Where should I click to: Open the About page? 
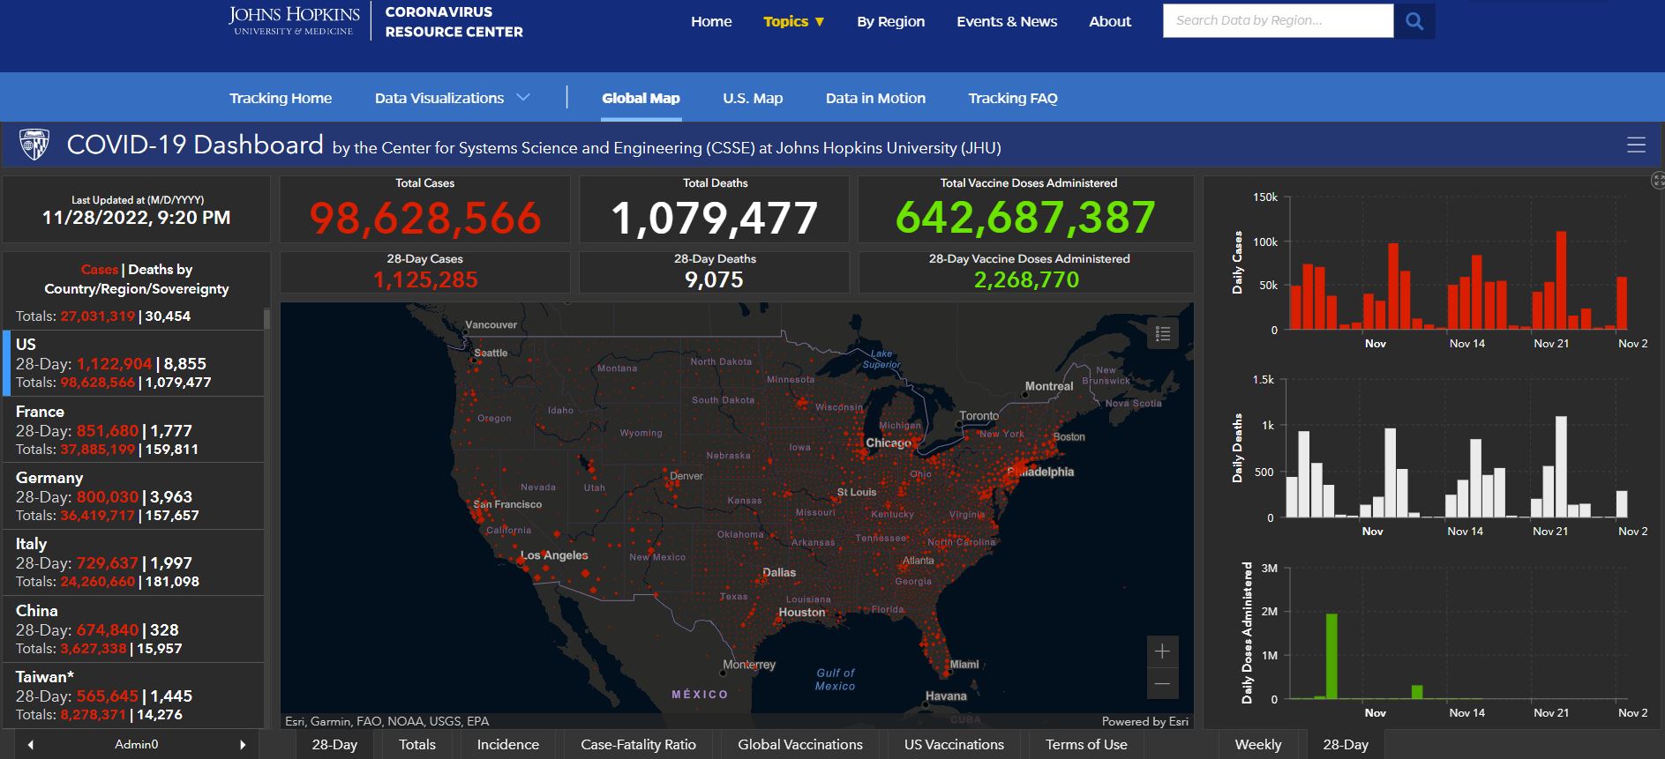(x=1110, y=21)
